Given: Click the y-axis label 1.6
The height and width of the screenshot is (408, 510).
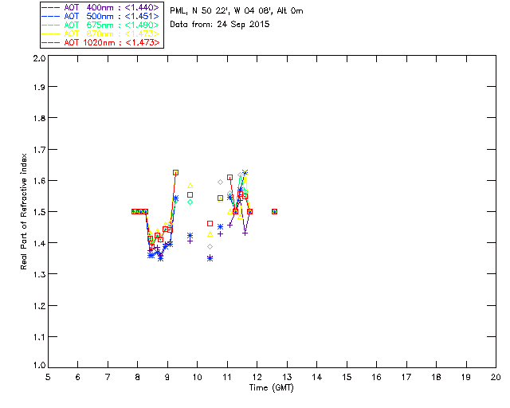Looking at the screenshot, I should point(39,181).
